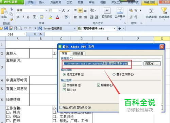Enable 输出成功后自动关闭 checkbox
170x123 pixels.
click(x=61, y=107)
